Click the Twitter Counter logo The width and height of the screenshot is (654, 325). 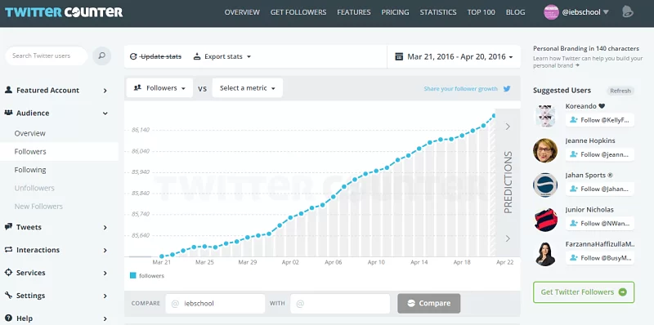click(64, 11)
